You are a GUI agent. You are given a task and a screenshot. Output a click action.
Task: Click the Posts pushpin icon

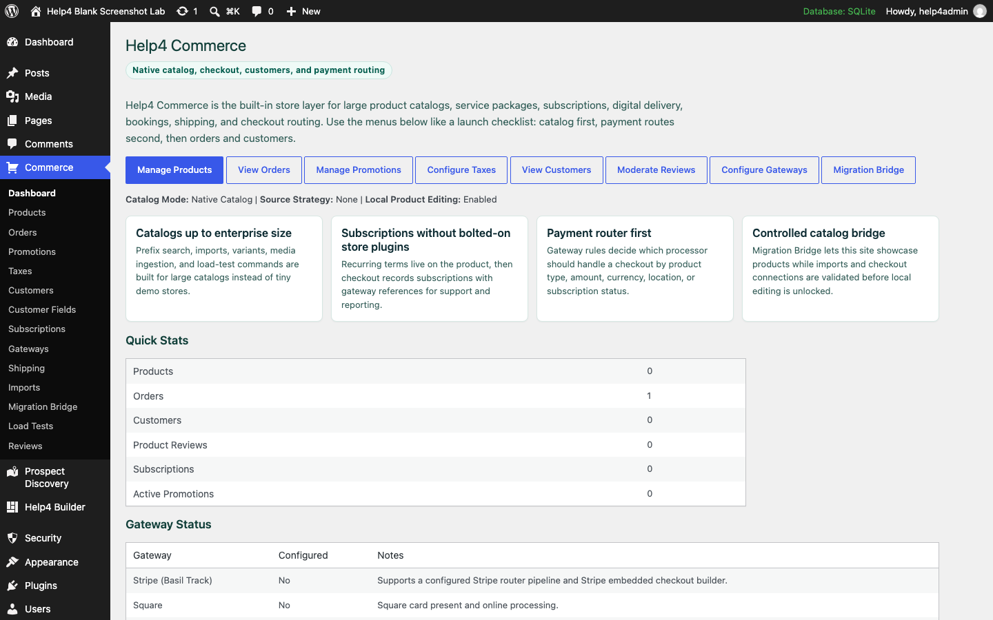tap(12, 73)
